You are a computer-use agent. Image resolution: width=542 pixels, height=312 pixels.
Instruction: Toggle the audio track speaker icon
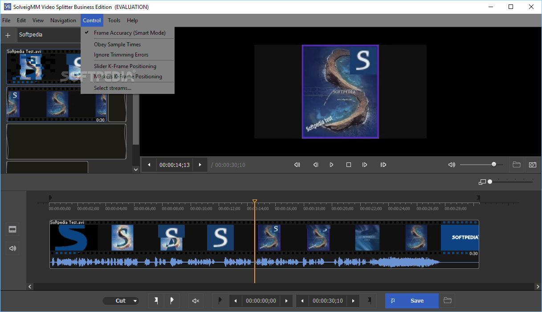[x=12, y=248]
